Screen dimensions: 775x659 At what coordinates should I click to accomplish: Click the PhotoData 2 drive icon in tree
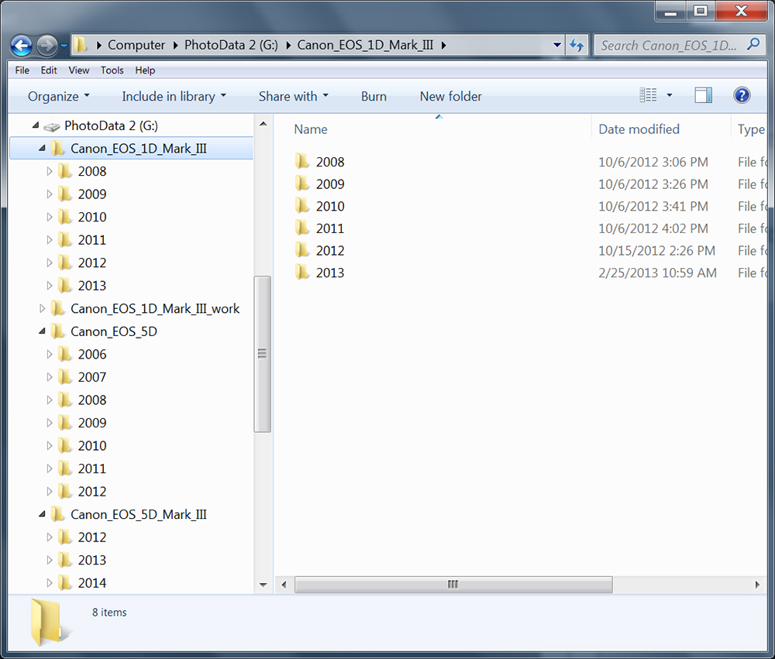(52, 126)
